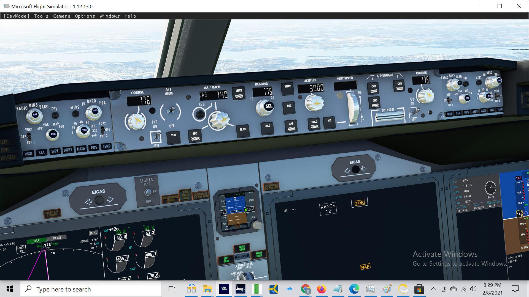The image size is (529, 297).
Task: Show hidden system tray icons
Action: click(433, 289)
